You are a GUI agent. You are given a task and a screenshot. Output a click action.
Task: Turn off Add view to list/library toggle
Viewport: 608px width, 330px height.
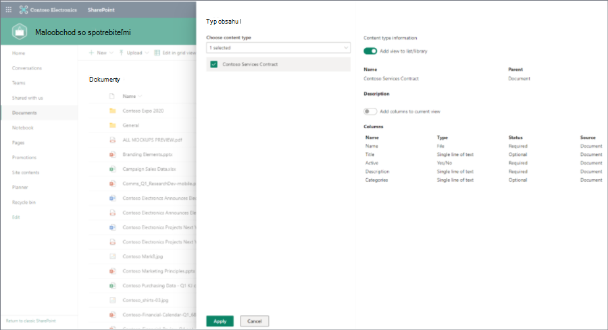(x=370, y=51)
